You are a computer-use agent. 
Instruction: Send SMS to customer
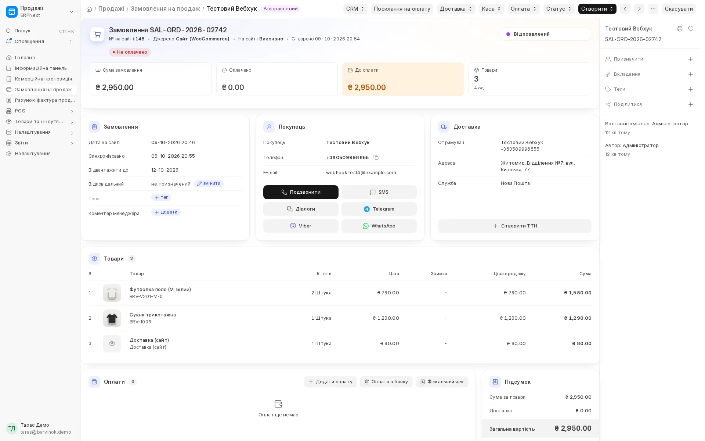379,192
